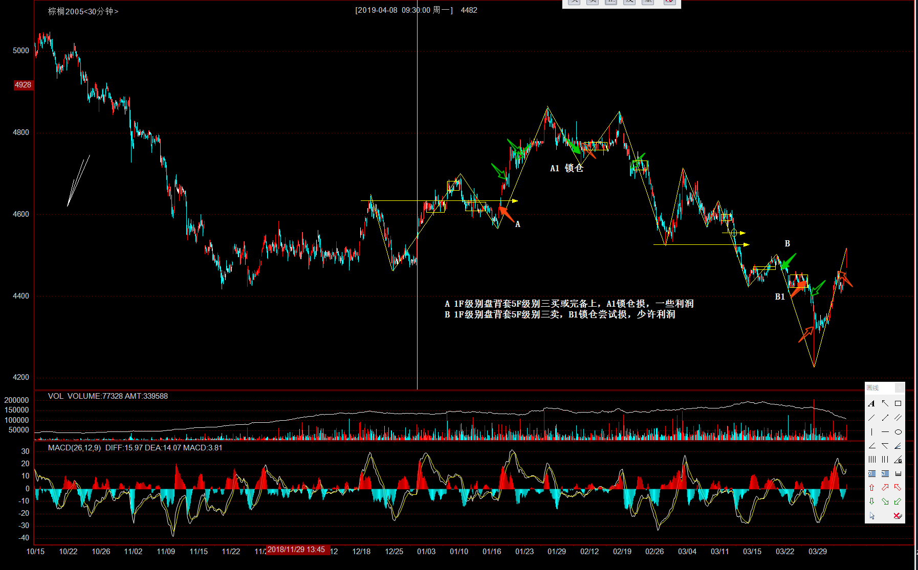Select the green down arrow marker
Image resolution: width=918 pixels, height=570 pixels.
871,501
